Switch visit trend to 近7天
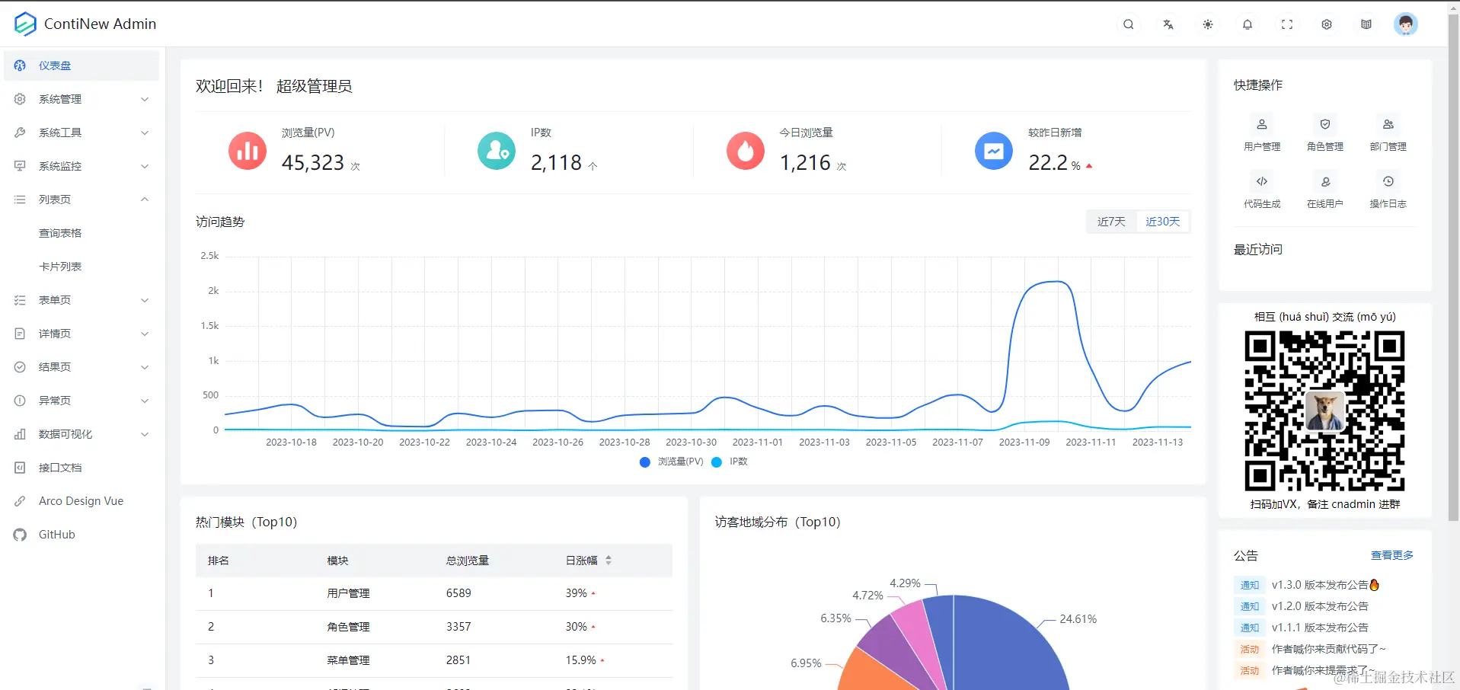This screenshot has height=690, width=1460. (x=1111, y=222)
